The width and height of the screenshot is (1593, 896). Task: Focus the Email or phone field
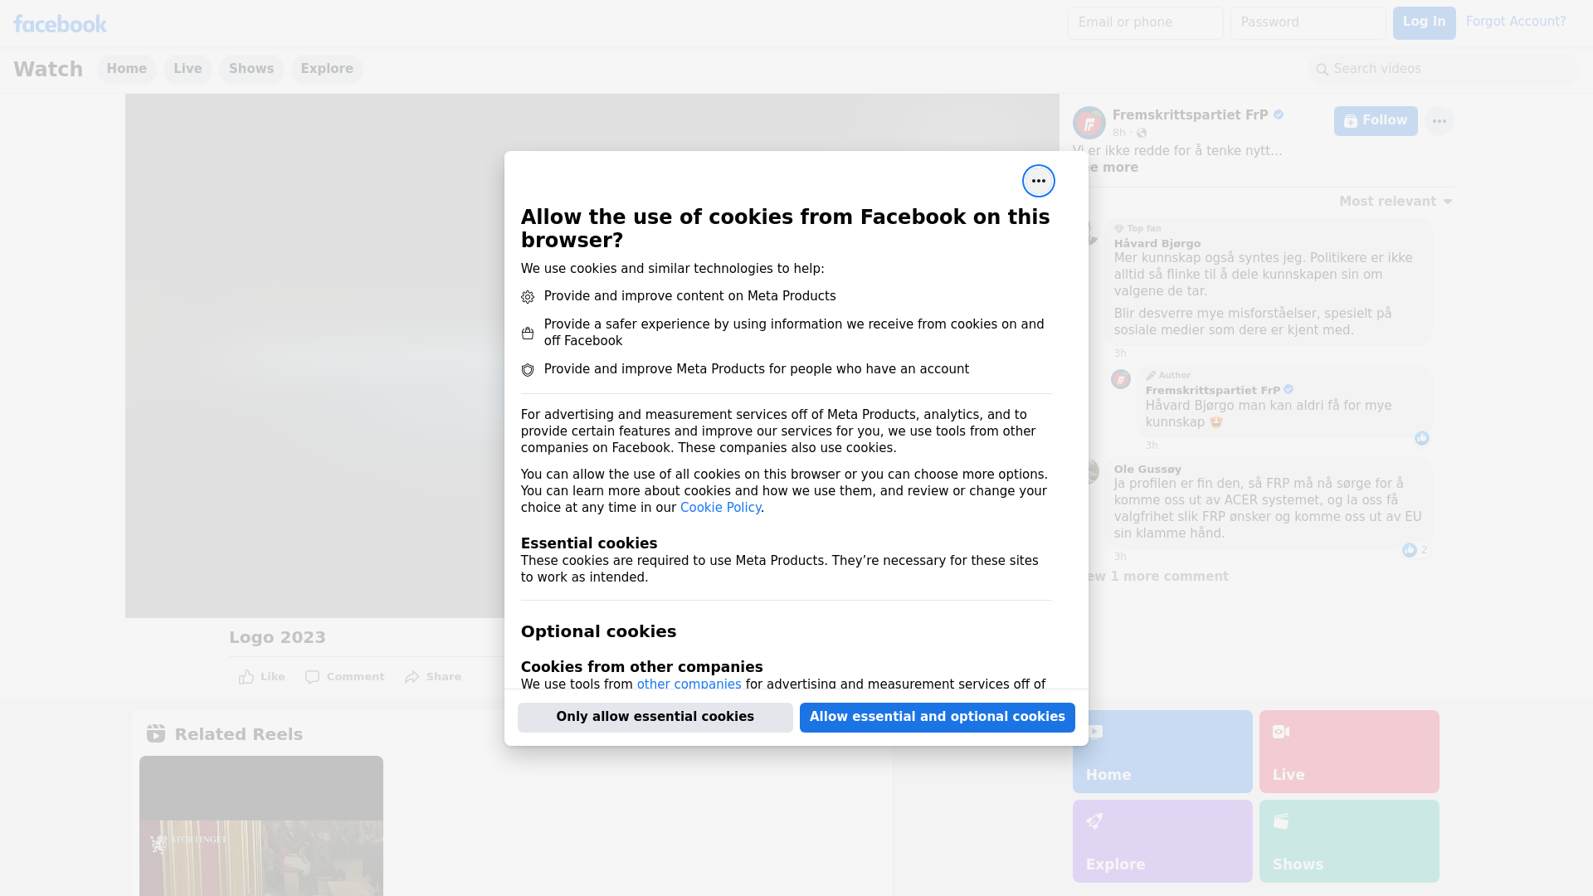[1145, 23]
